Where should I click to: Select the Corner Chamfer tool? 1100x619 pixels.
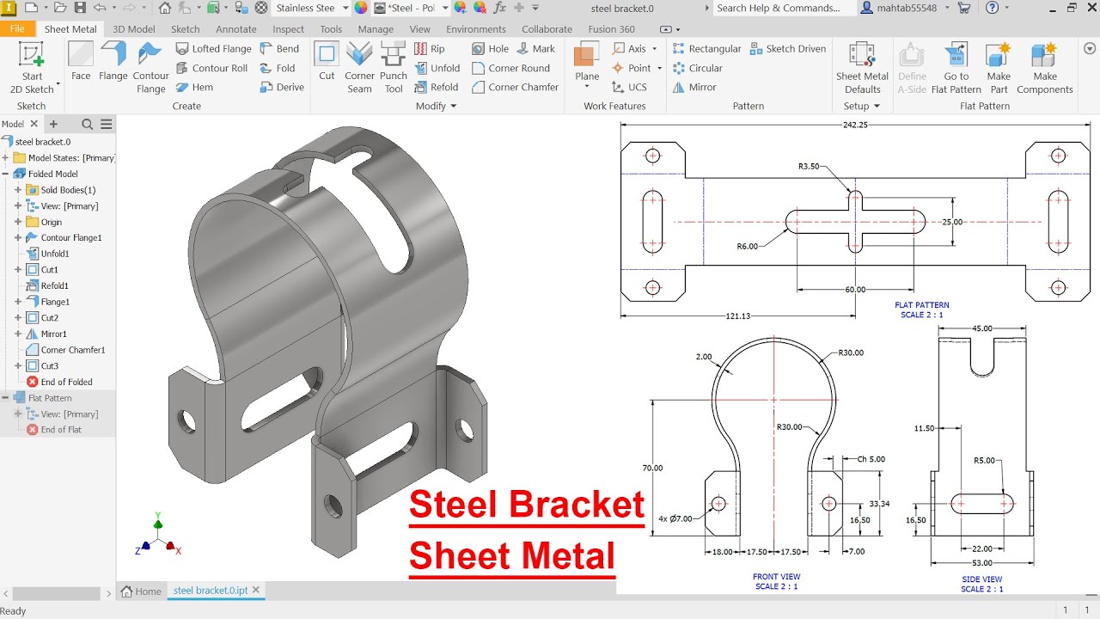pyautogui.click(x=515, y=87)
